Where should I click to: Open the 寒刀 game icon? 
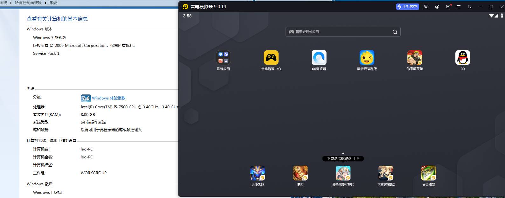coord(300,173)
